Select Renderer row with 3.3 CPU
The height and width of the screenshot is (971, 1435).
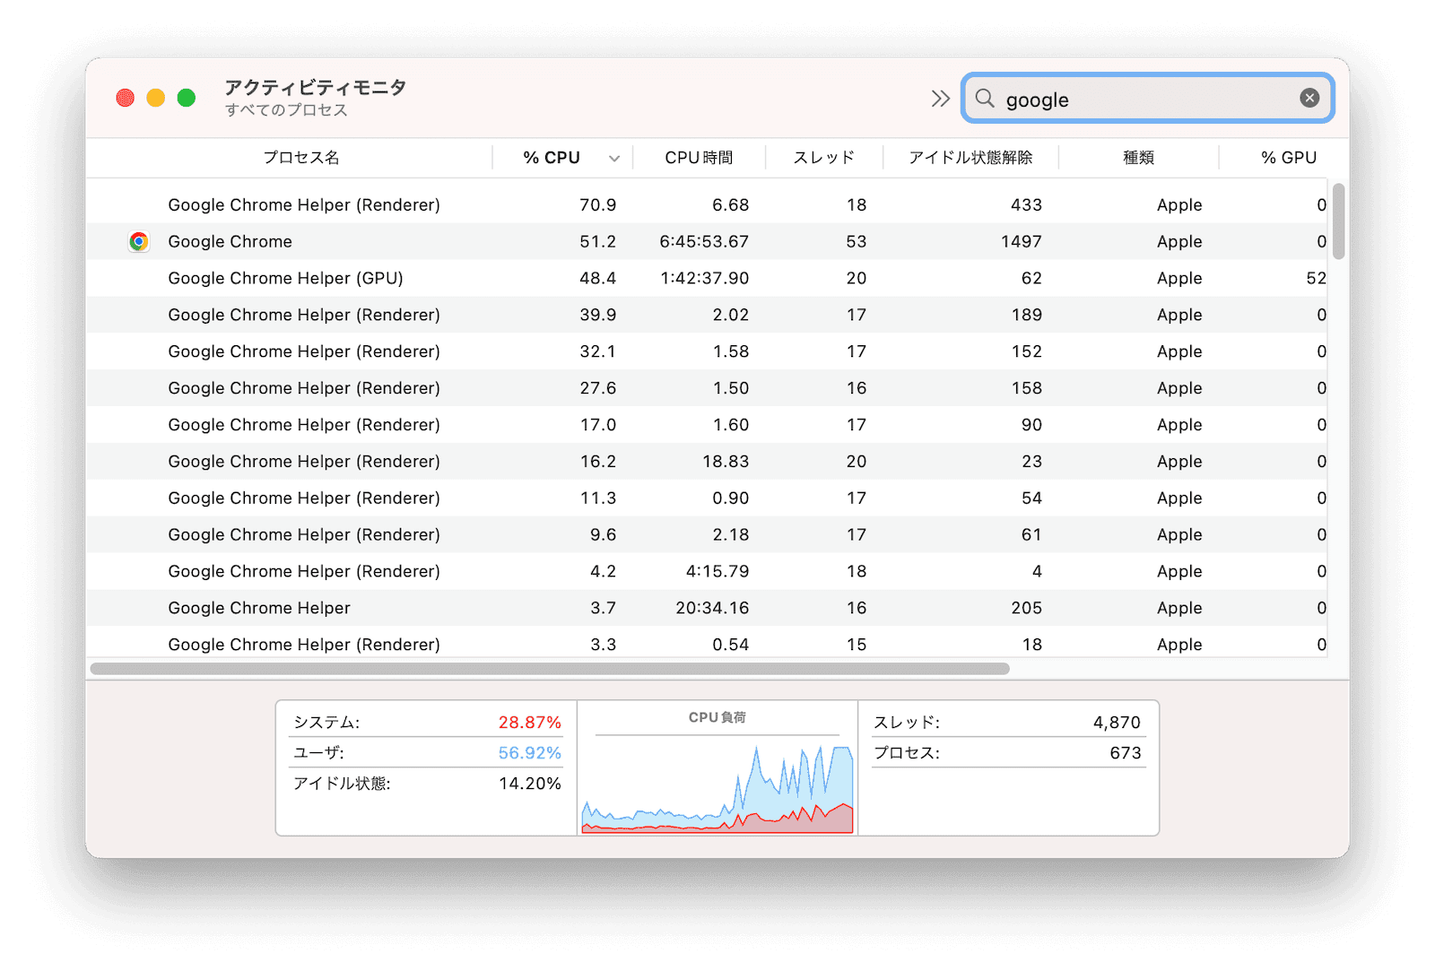(707, 643)
